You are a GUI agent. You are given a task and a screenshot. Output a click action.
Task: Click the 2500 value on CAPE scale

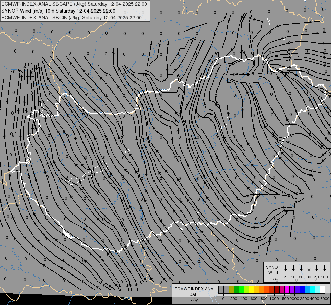305,299
